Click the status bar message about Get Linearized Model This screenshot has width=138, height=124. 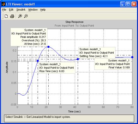[38, 117]
